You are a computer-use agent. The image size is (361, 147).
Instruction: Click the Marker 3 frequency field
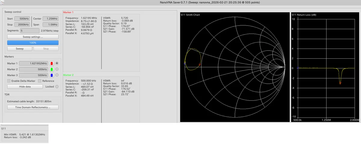coord(34,75)
